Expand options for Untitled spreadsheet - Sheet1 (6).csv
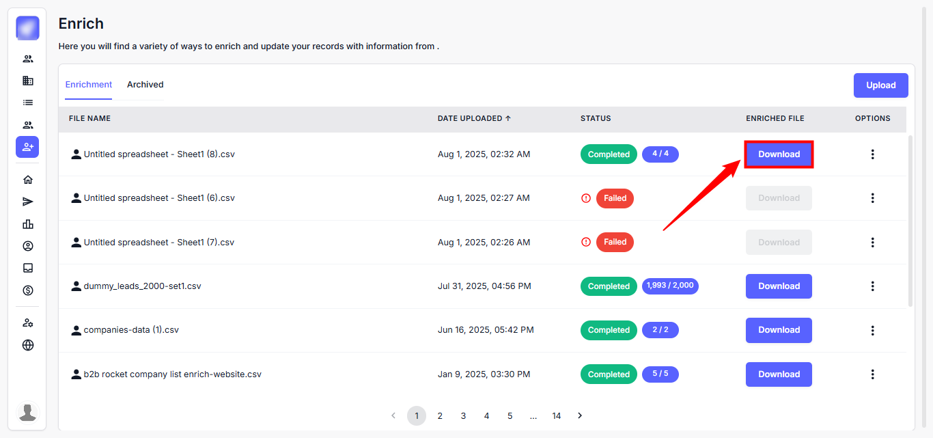The width and height of the screenshot is (933, 438). click(872, 198)
